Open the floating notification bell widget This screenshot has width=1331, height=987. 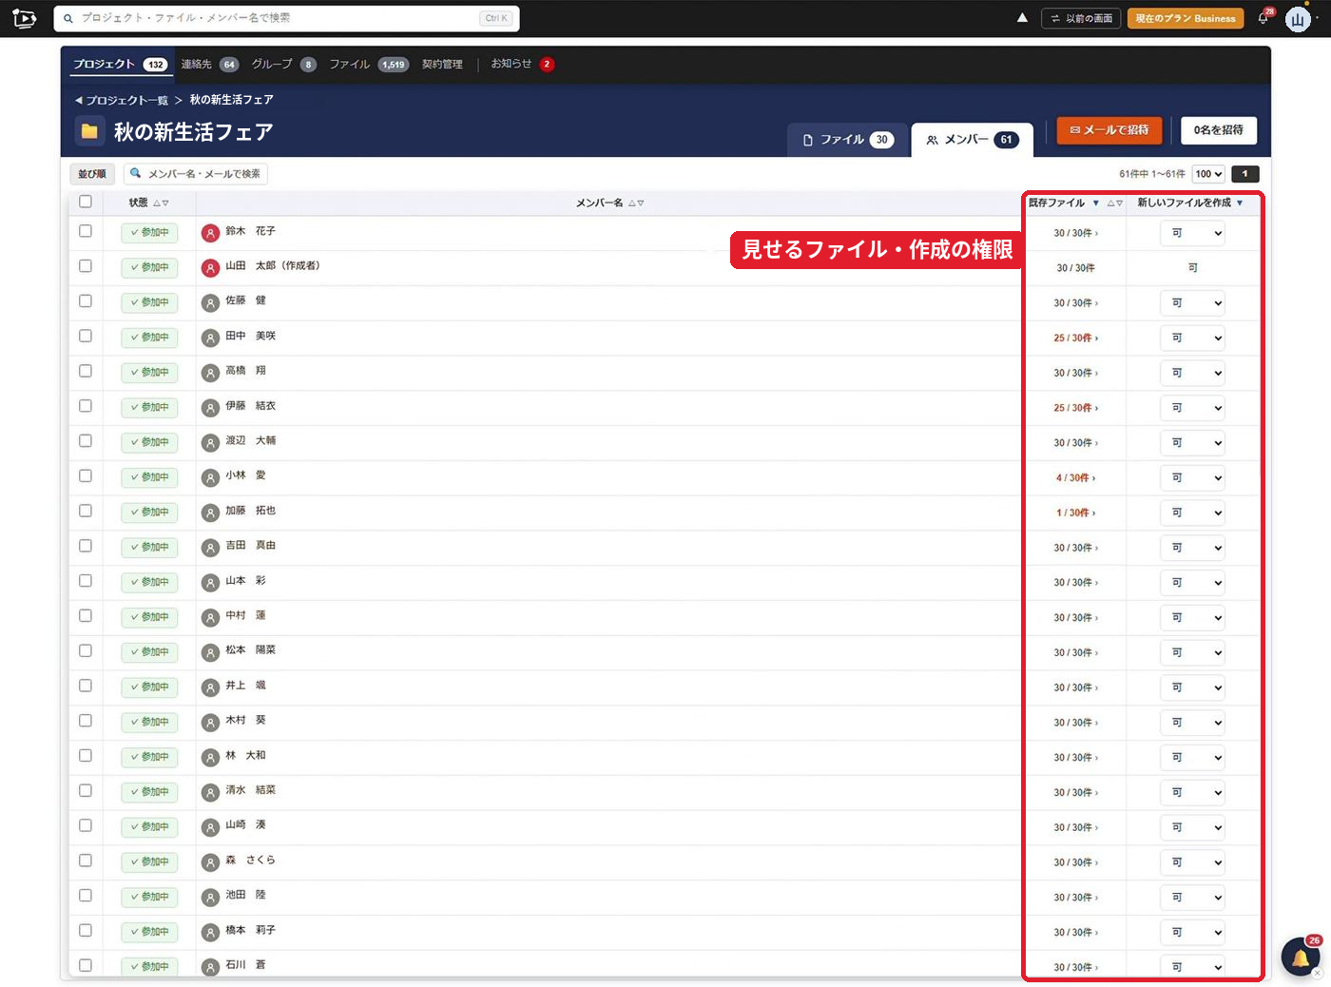point(1300,958)
